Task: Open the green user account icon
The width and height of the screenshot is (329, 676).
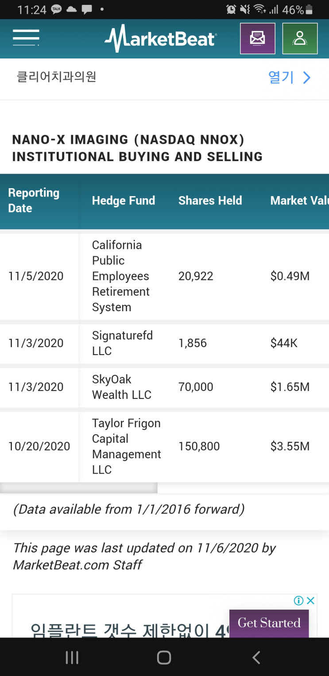Action: pos(300,39)
